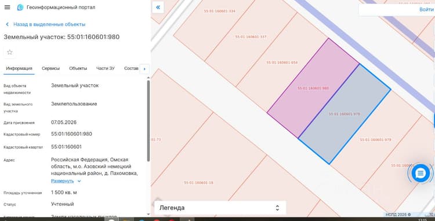This screenshot has width=435, height=221.
Task: Click the area value 1 500 кв. м
Action: (64, 193)
